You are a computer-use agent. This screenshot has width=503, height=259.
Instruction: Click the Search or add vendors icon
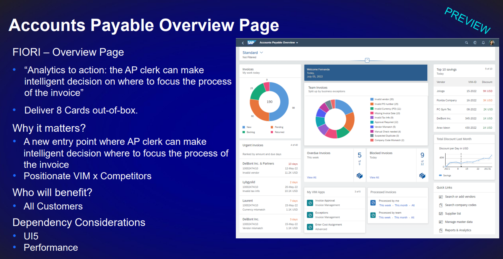(441, 197)
